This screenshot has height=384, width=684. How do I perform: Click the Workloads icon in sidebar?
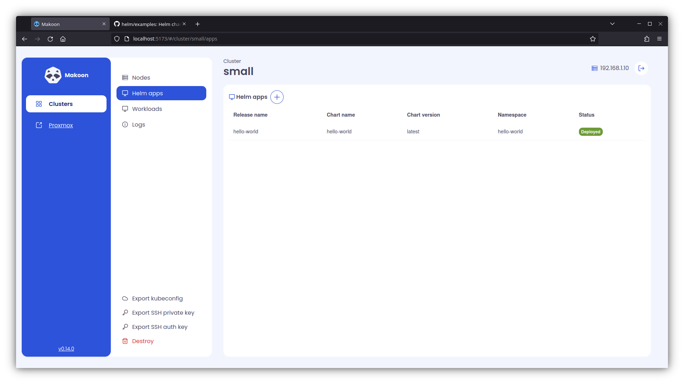point(124,109)
